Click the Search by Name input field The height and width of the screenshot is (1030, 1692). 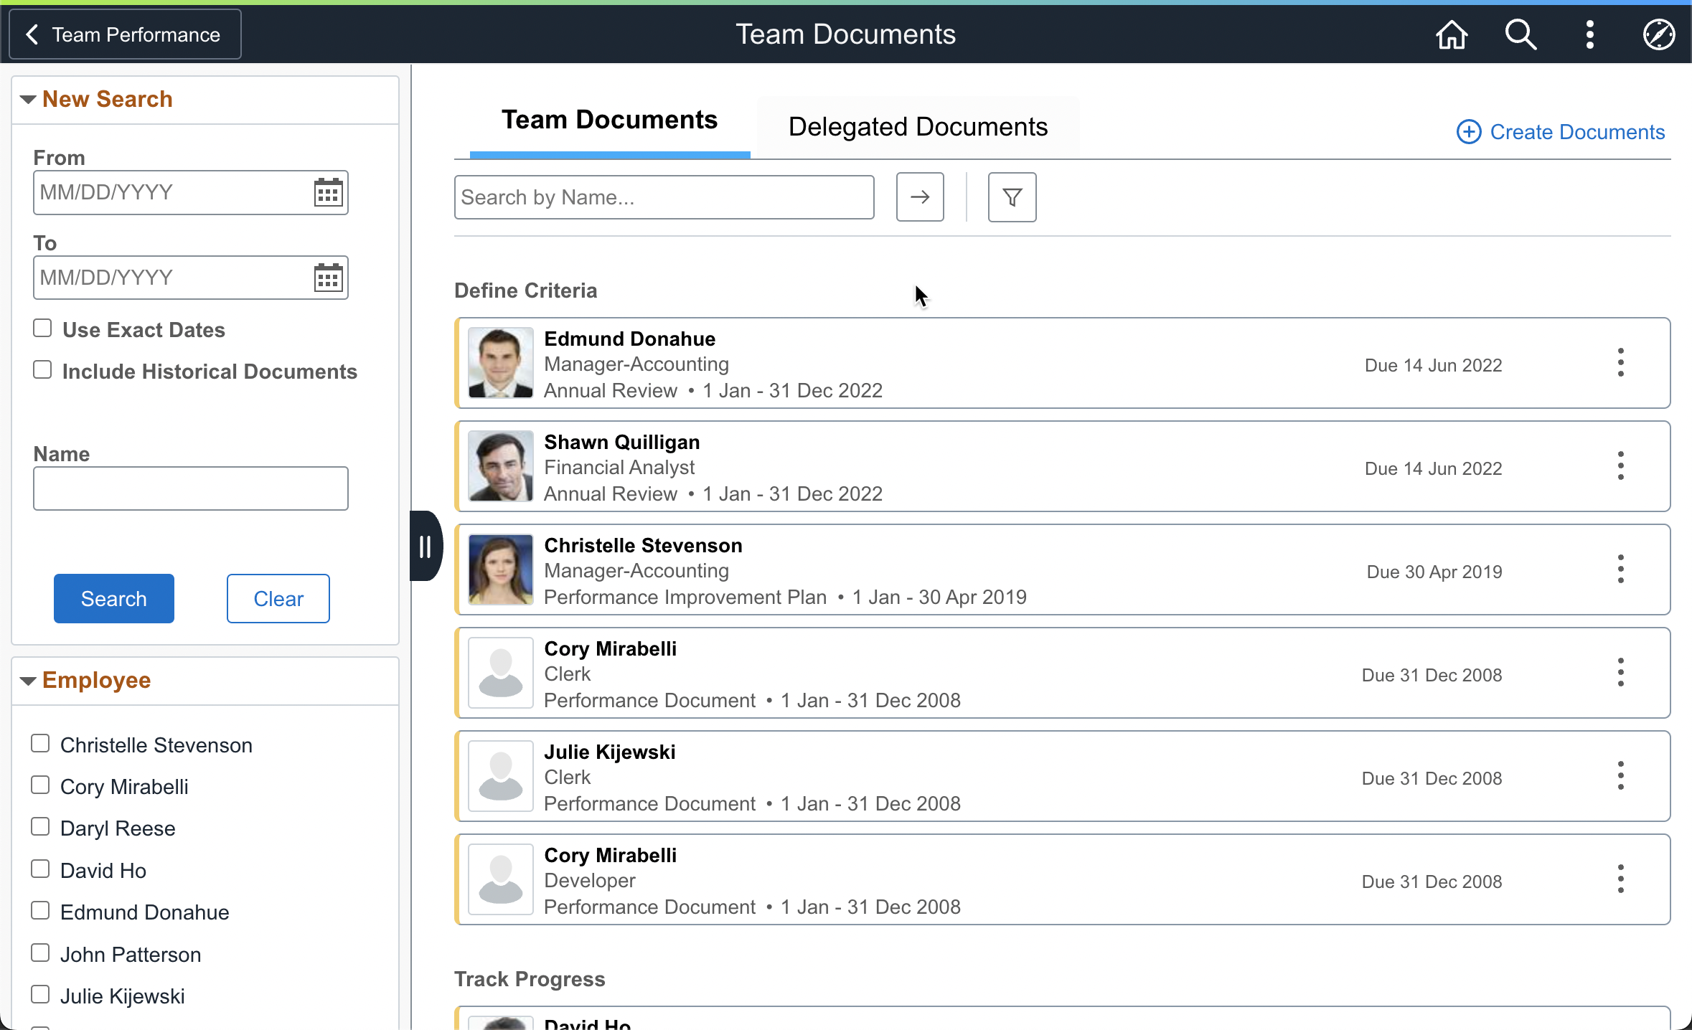(x=664, y=197)
